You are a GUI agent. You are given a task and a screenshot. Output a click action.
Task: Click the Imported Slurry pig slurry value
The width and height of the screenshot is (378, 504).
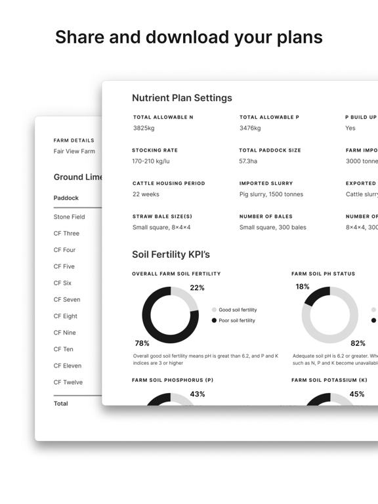pyautogui.click(x=271, y=194)
